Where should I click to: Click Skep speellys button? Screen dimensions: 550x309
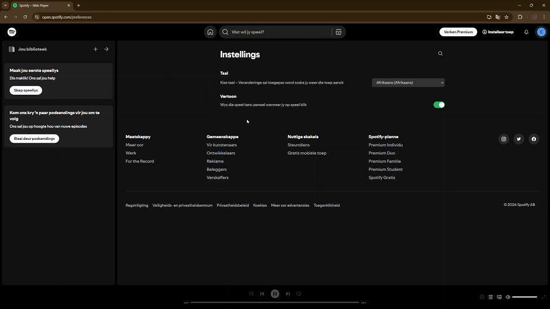[26, 90]
